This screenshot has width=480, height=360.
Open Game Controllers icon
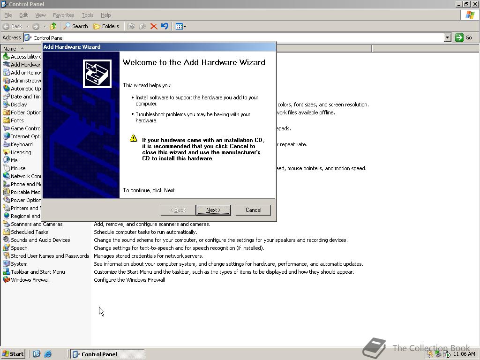pyautogui.click(x=7, y=128)
